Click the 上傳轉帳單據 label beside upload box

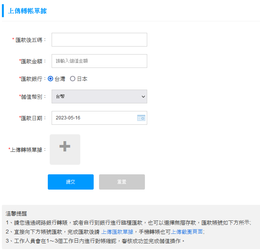[x=28, y=150]
